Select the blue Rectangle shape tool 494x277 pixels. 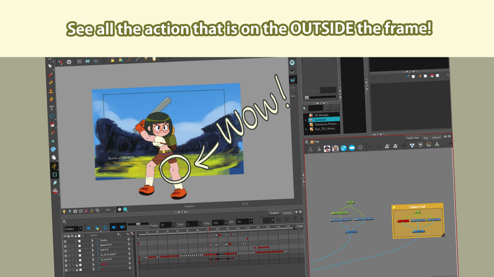[52, 116]
